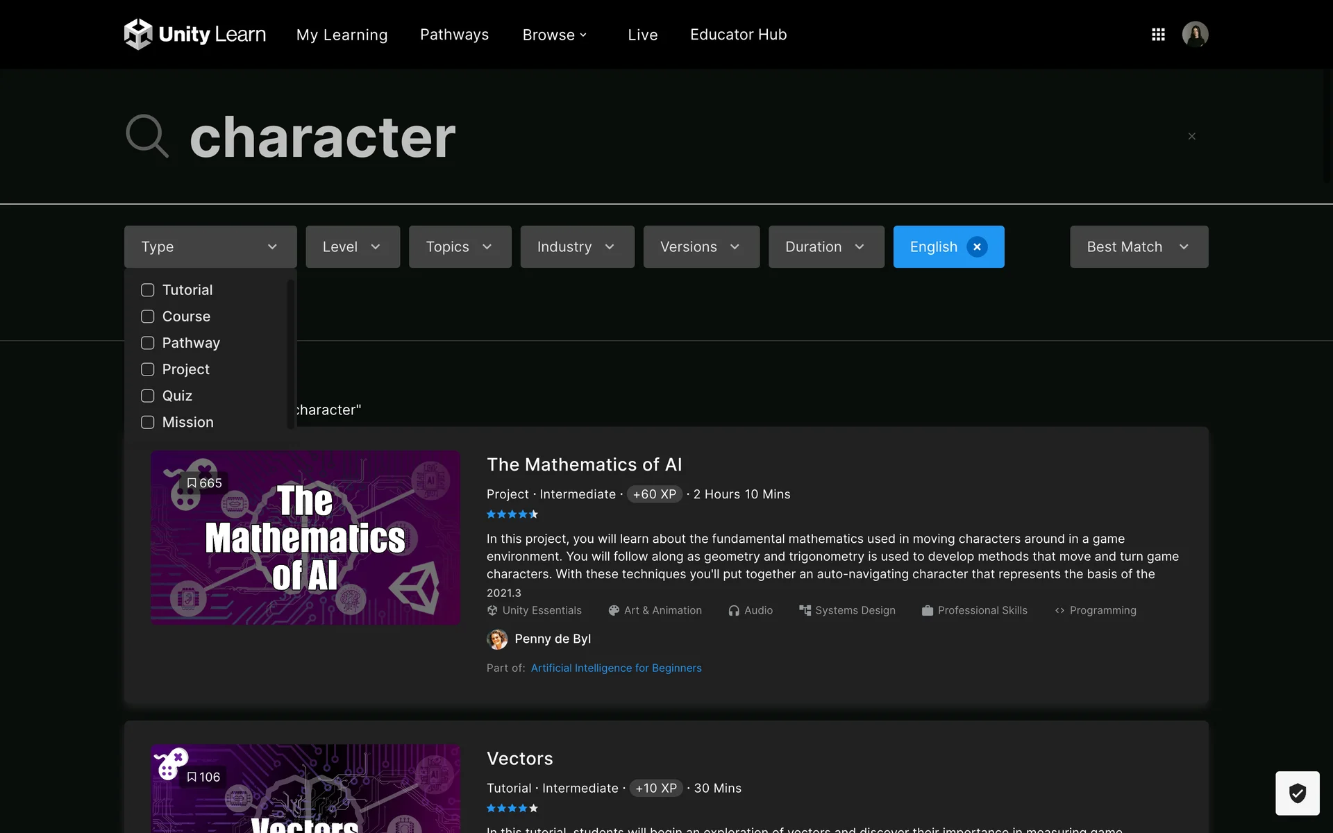Expand the Versions filter dropdown

coord(701,246)
